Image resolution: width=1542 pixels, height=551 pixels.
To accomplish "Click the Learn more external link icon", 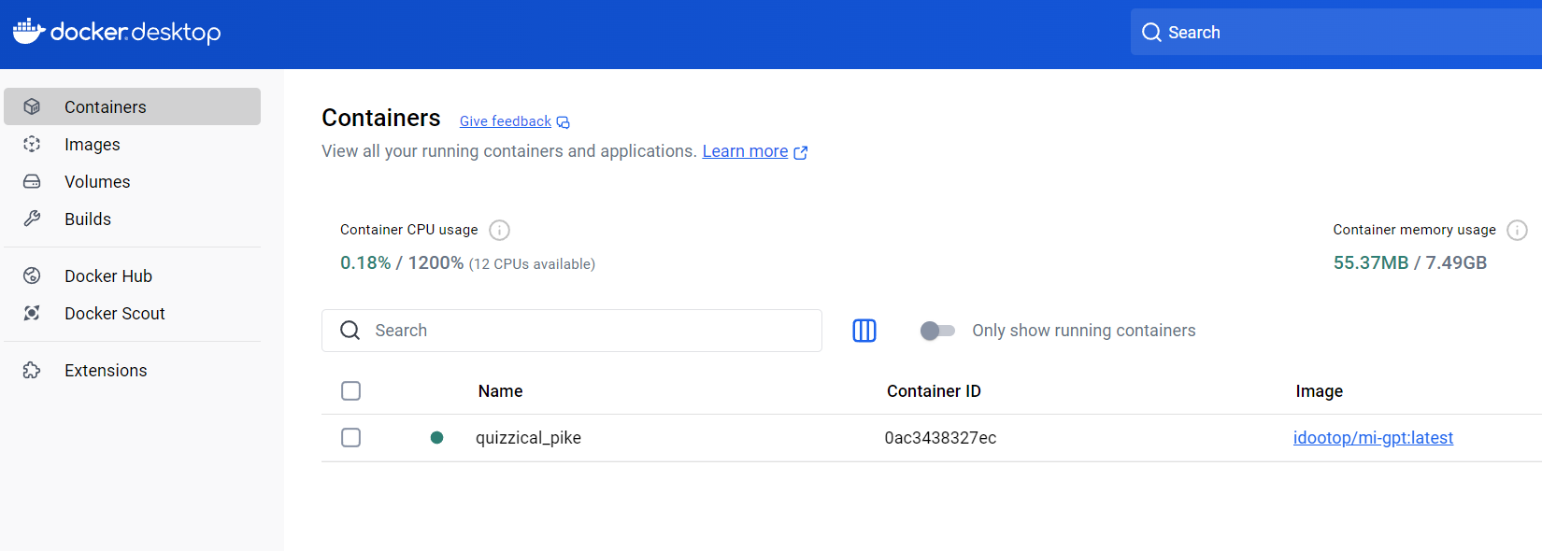I will [x=801, y=152].
